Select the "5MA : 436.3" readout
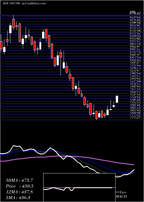The width and height of the screenshot is (144, 202). click(x=18, y=198)
